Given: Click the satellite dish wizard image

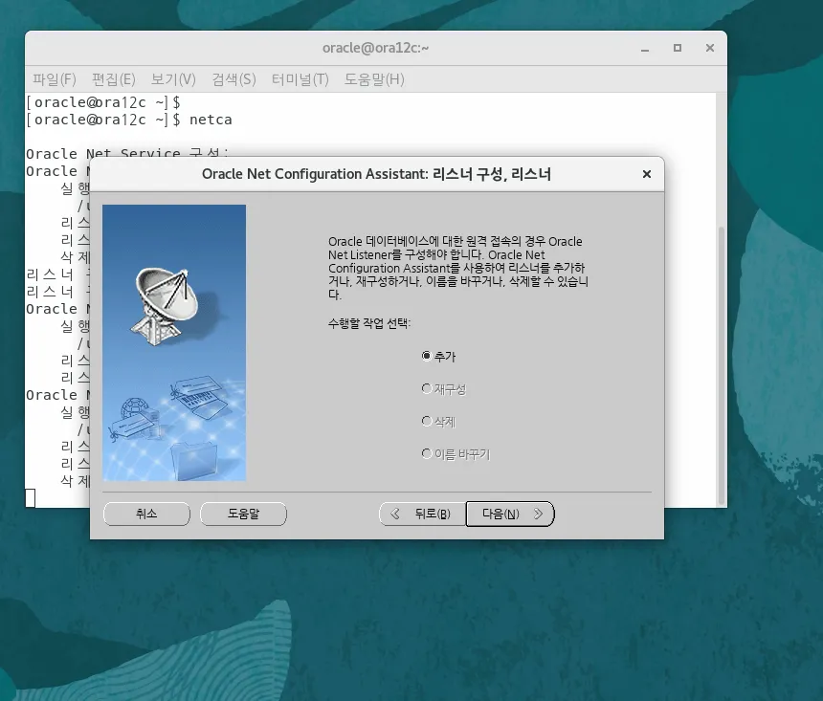Looking at the screenshot, I should coord(174,342).
